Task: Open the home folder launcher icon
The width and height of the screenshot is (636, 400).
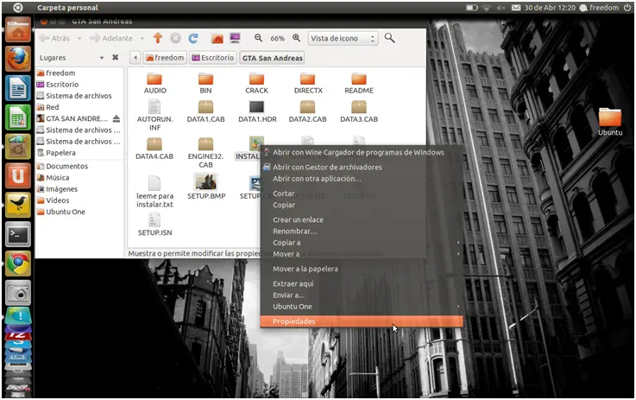Action: point(18,29)
